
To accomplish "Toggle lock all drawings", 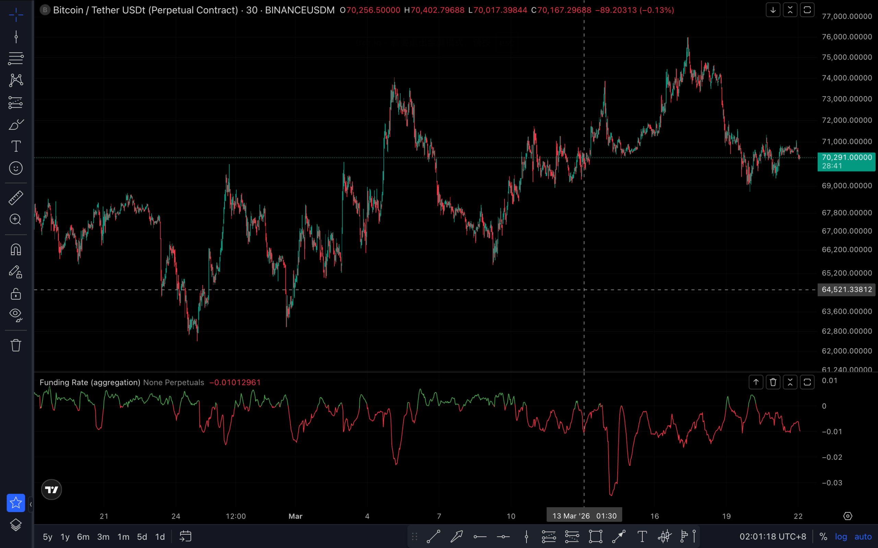I will pos(16,294).
